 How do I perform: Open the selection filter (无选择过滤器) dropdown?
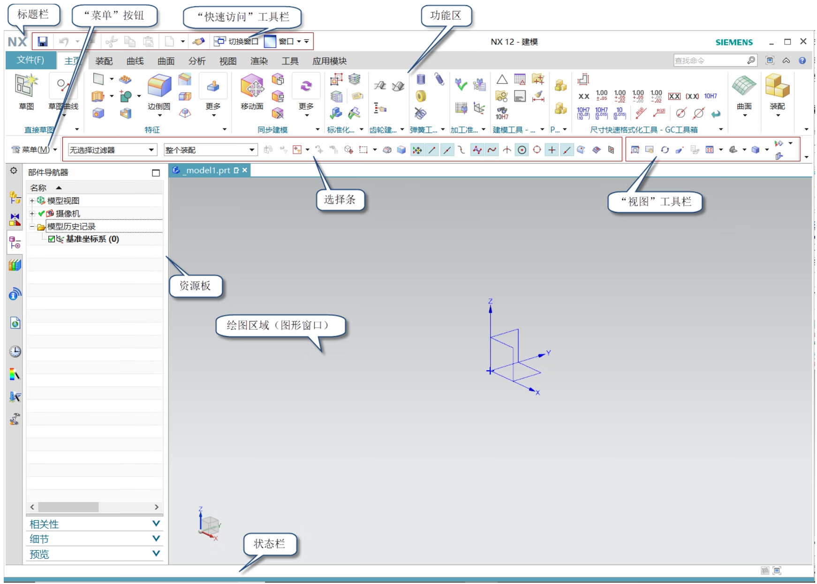[x=112, y=150]
